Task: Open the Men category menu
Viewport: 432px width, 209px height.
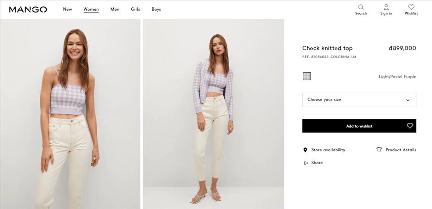Action: pos(115,9)
